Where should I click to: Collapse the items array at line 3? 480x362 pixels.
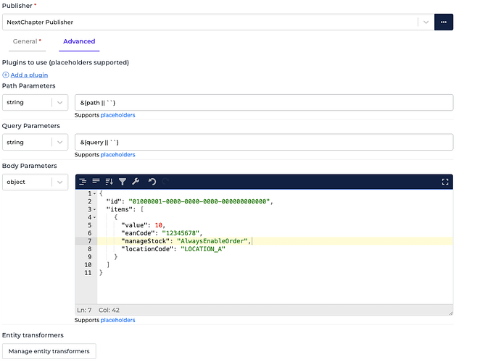94,209
